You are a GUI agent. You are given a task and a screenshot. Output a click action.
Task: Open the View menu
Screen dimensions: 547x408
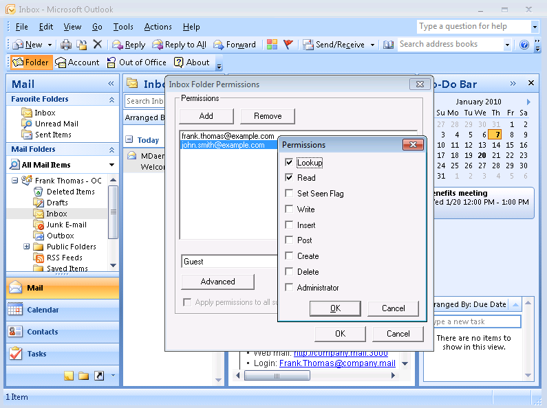point(72,27)
